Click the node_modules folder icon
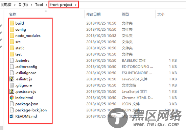The height and width of the screenshot is (130, 186). coord(12,35)
